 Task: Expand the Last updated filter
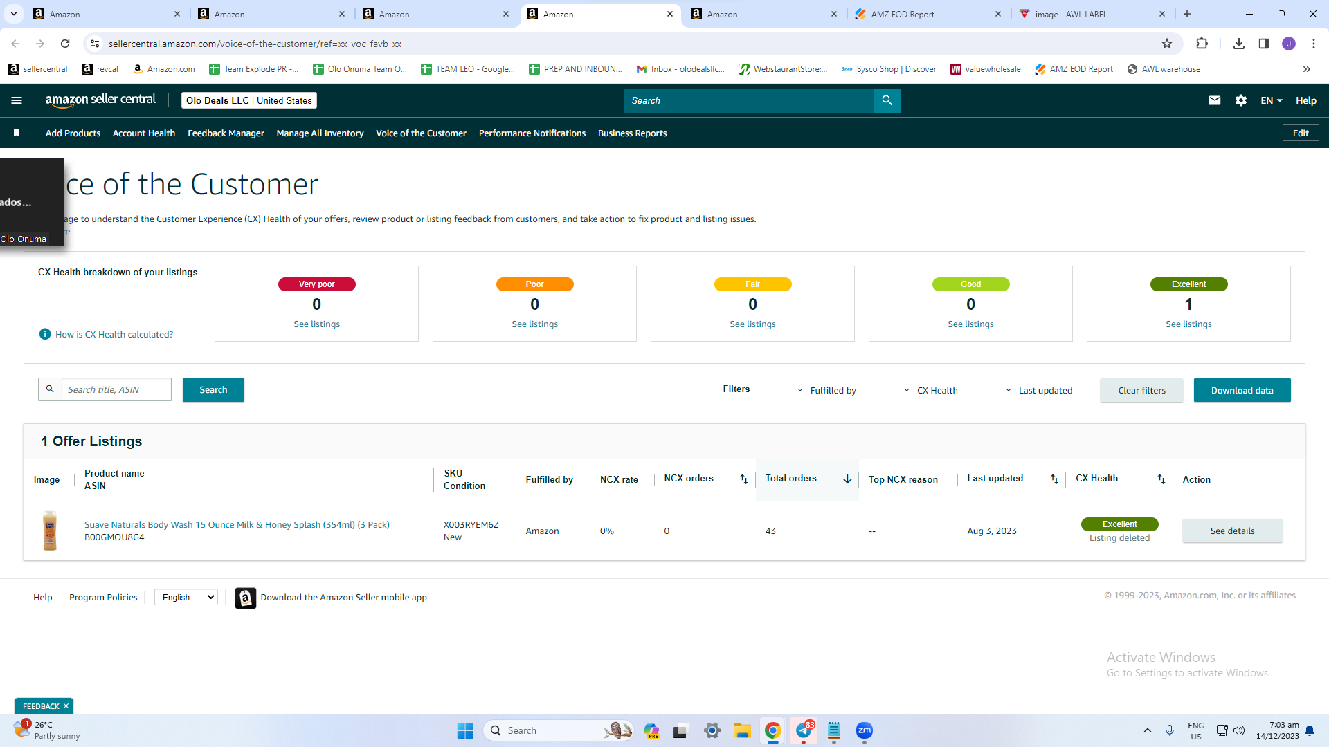[x=1038, y=390]
